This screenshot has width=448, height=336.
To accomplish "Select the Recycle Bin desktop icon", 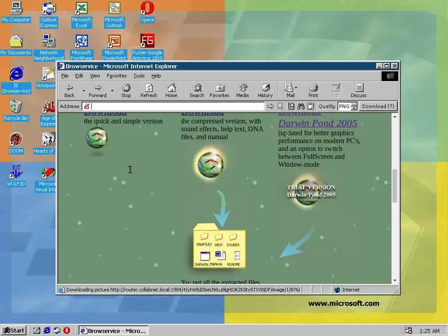I will click(x=16, y=111).
